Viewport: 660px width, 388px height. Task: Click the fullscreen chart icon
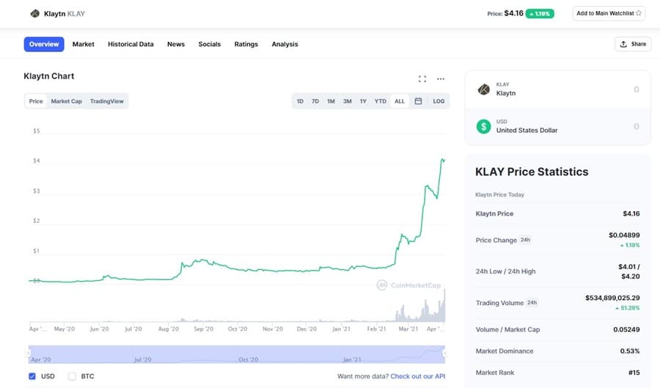[x=422, y=78]
